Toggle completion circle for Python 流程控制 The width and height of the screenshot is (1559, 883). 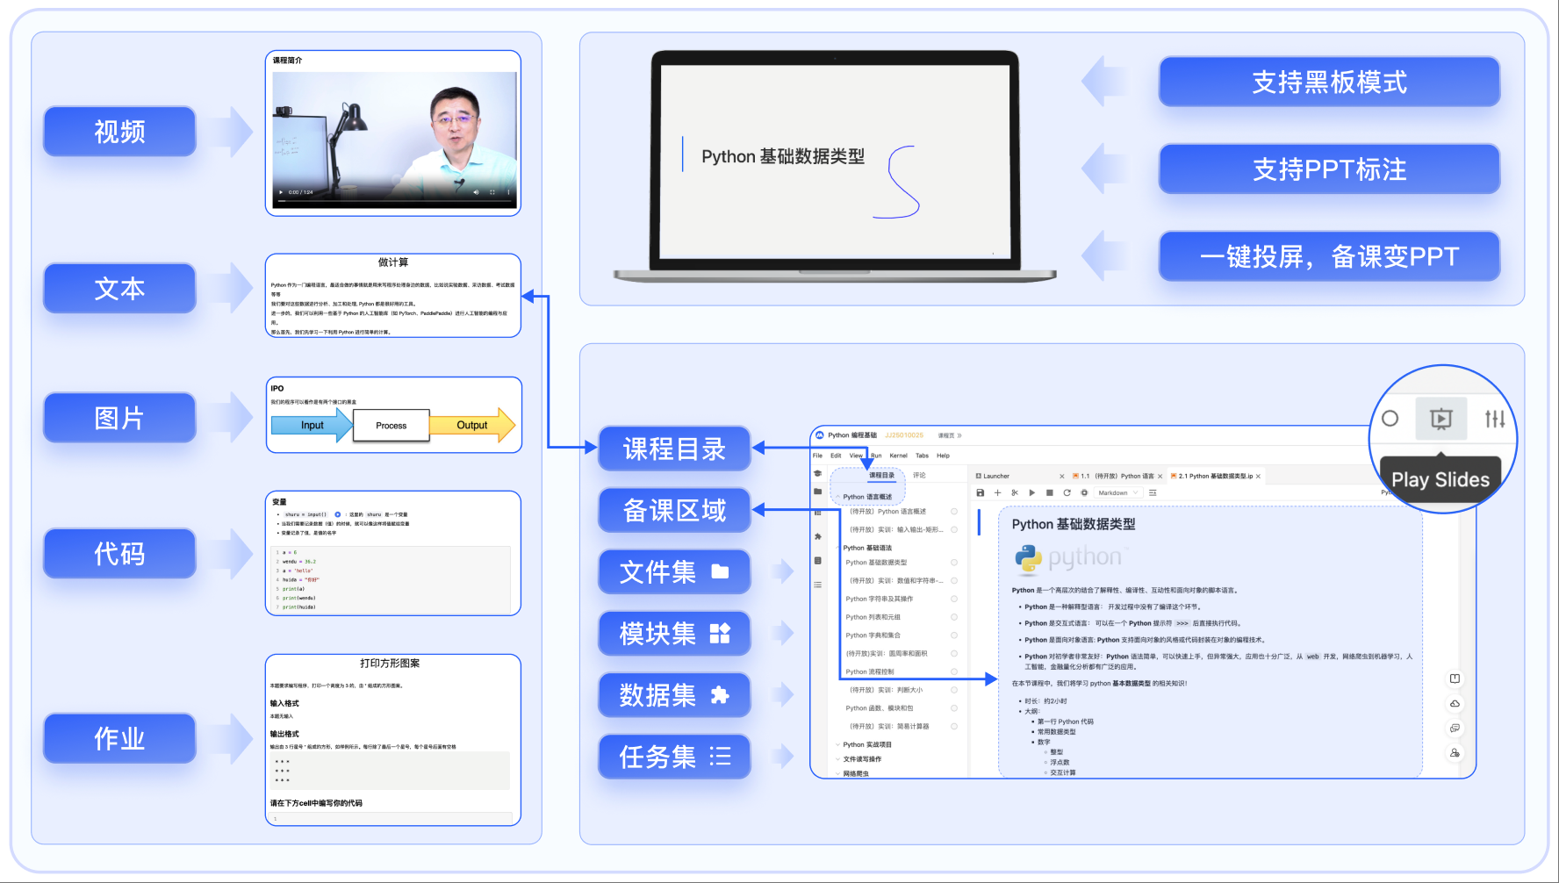954,672
